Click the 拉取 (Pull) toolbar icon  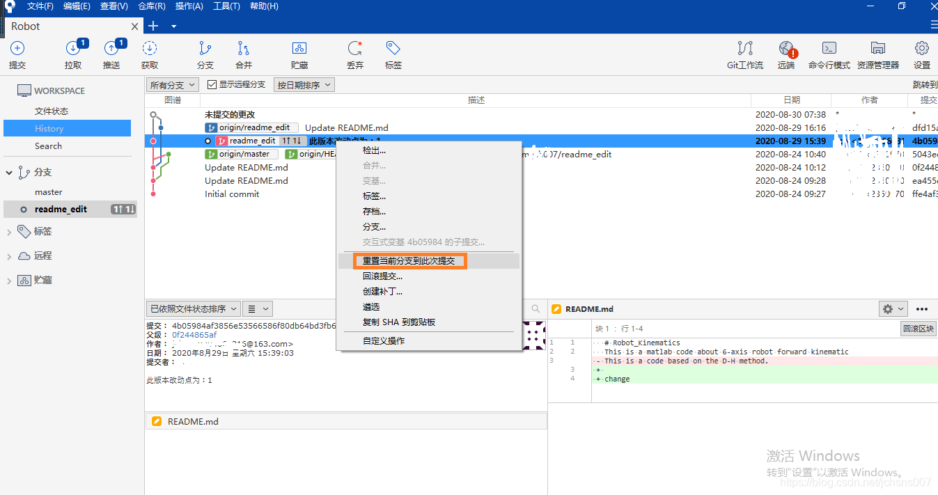tap(73, 49)
